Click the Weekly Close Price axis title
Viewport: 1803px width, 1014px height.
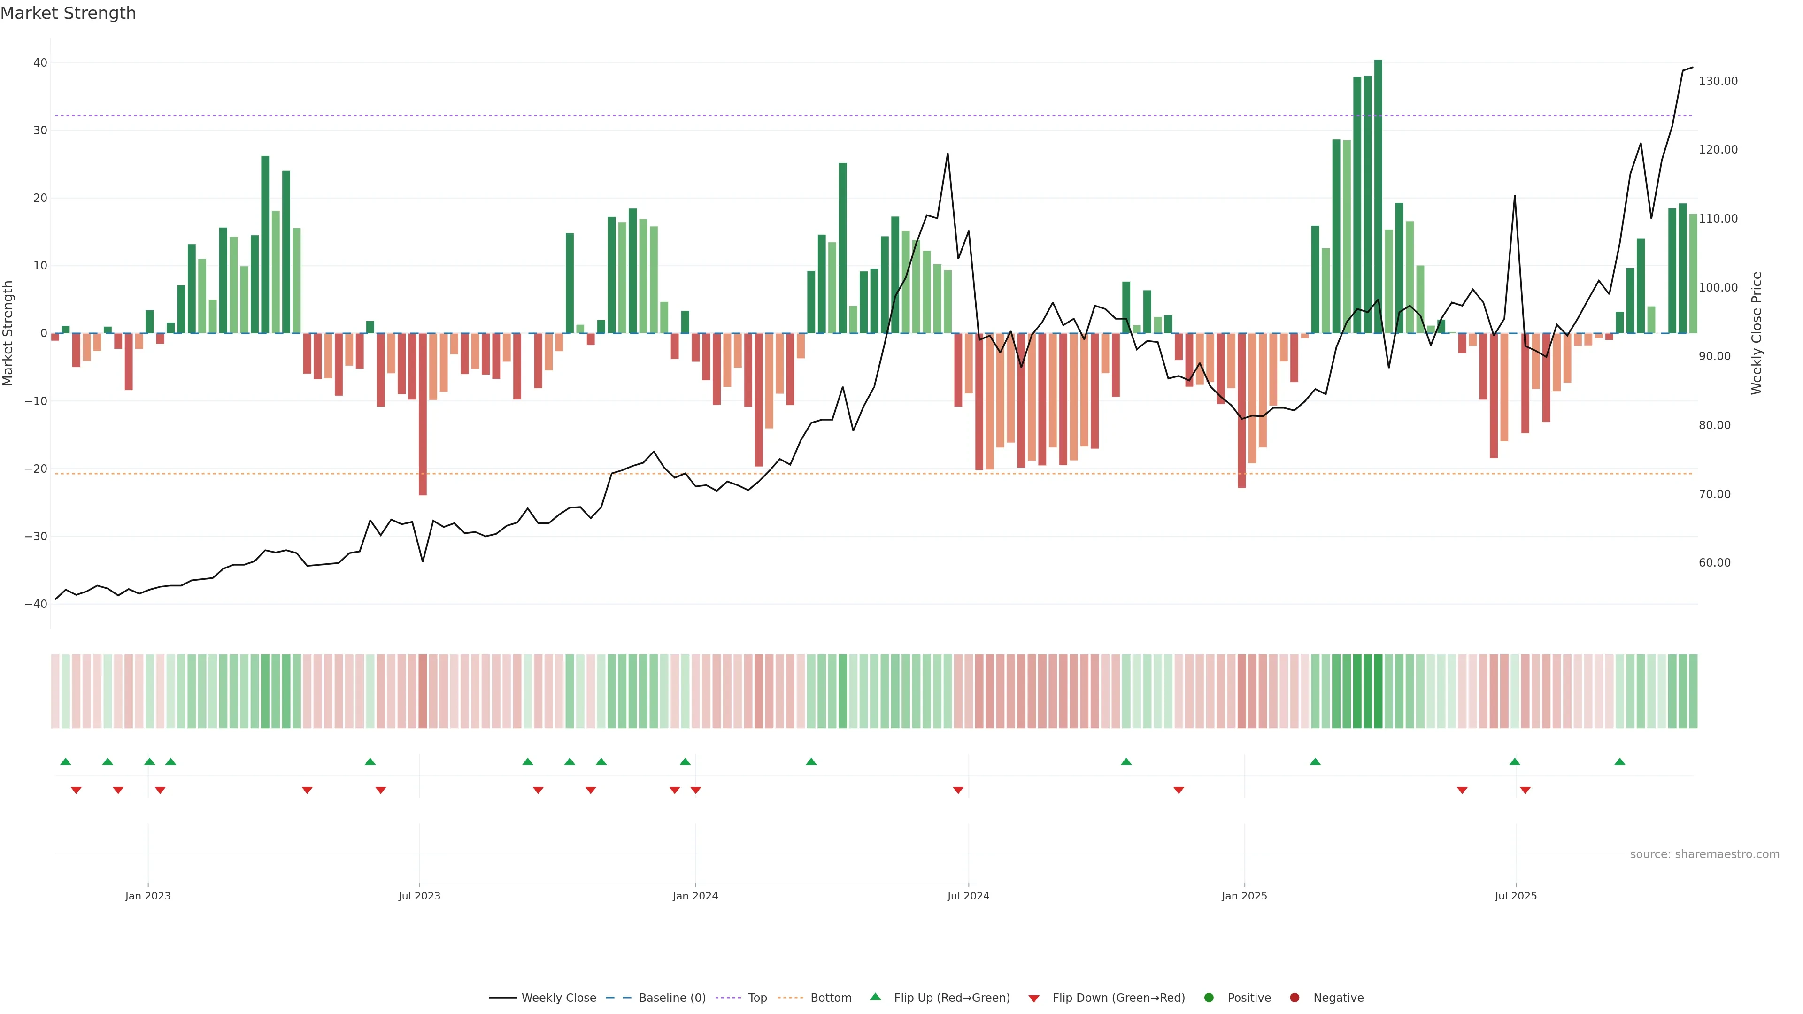[1756, 333]
